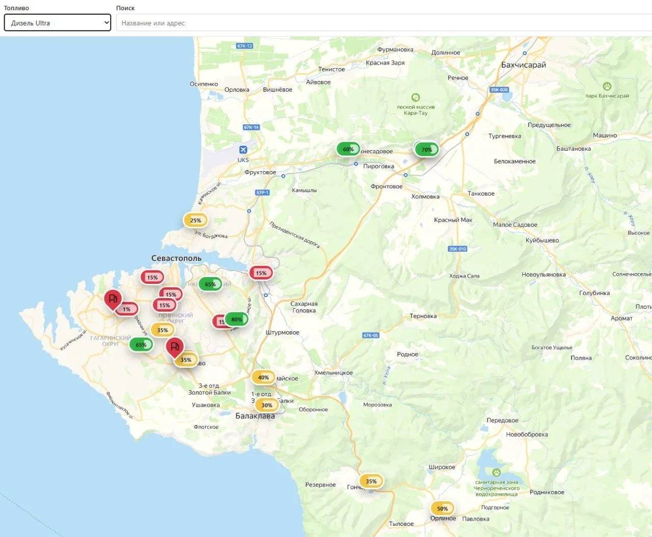Image resolution: width=652 pixels, height=537 pixels.
Task: Select the 70% green station marker
Action: click(426, 149)
